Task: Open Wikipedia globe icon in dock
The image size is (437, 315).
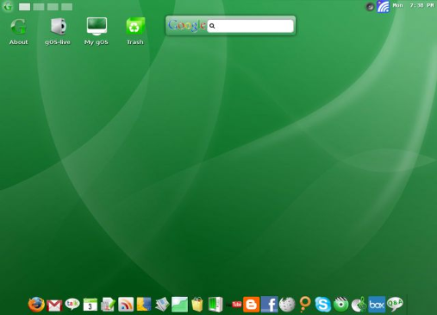Action: click(287, 305)
